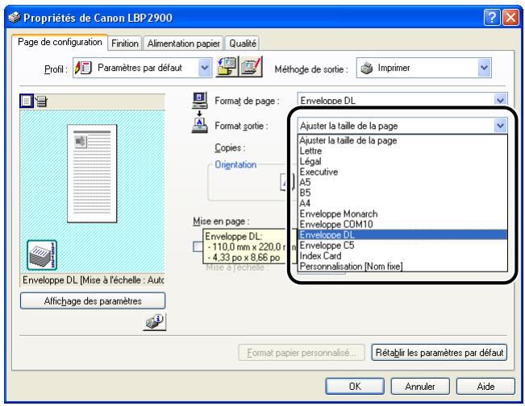The width and height of the screenshot is (525, 406).
Task: Click the help question mark button
Action: [x=492, y=17]
